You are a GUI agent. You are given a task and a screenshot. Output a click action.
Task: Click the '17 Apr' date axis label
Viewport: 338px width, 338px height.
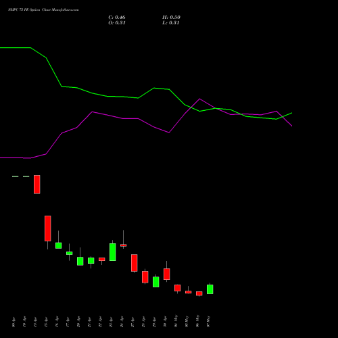click(68, 322)
